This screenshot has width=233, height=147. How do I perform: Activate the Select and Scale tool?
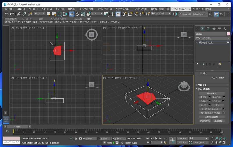tap(83, 14)
